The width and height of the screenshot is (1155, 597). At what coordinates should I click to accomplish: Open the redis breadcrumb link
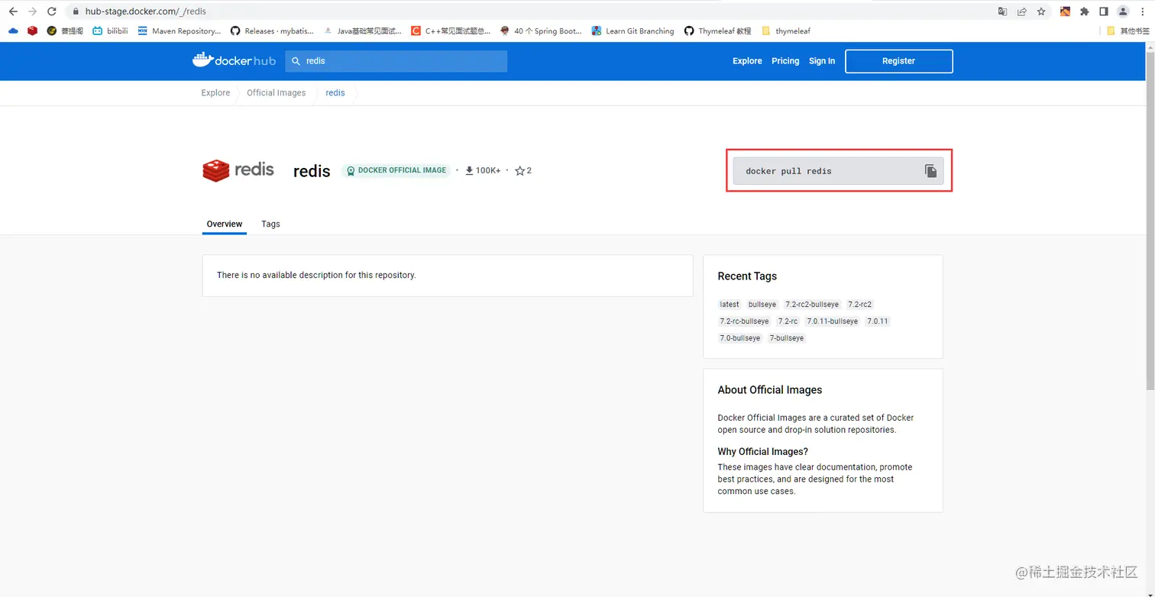[x=335, y=93]
